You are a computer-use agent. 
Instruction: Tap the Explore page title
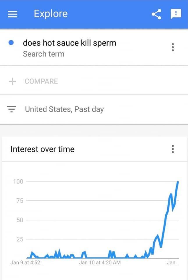(x=51, y=14)
